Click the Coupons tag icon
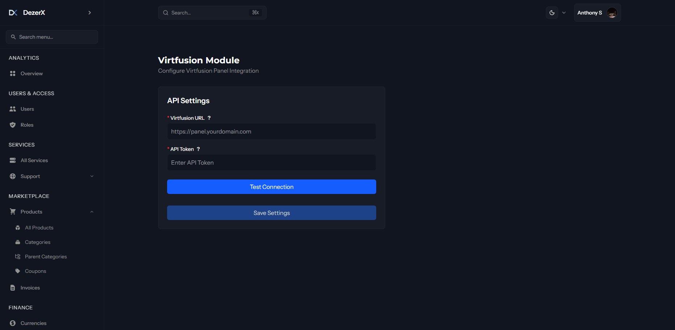The width and height of the screenshot is (675, 330). pyautogui.click(x=18, y=271)
